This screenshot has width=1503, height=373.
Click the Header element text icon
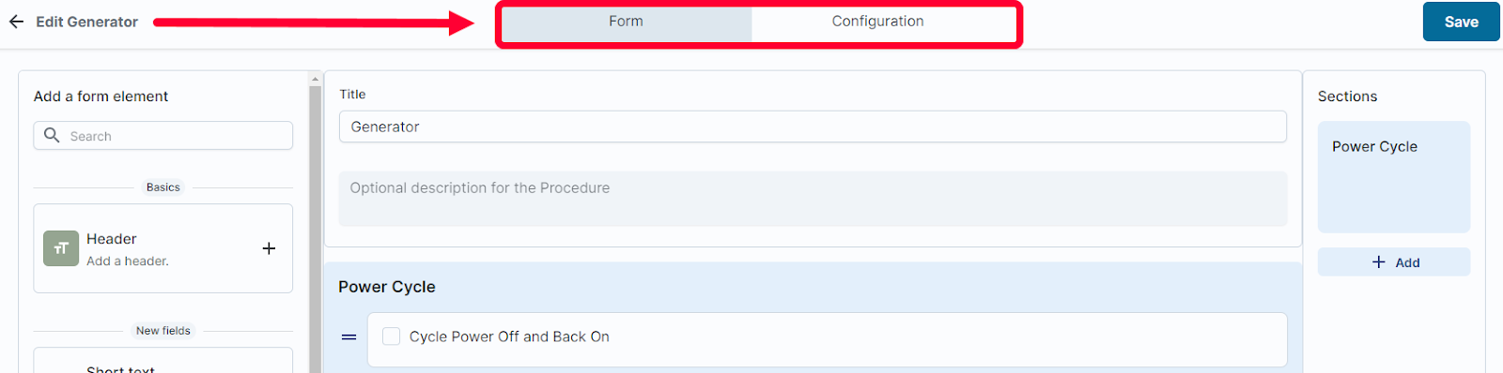61,248
